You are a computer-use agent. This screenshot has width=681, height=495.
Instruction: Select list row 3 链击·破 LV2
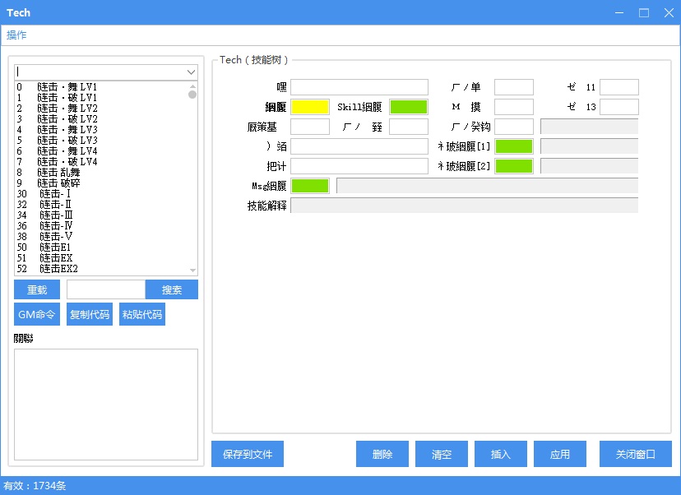(102, 119)
